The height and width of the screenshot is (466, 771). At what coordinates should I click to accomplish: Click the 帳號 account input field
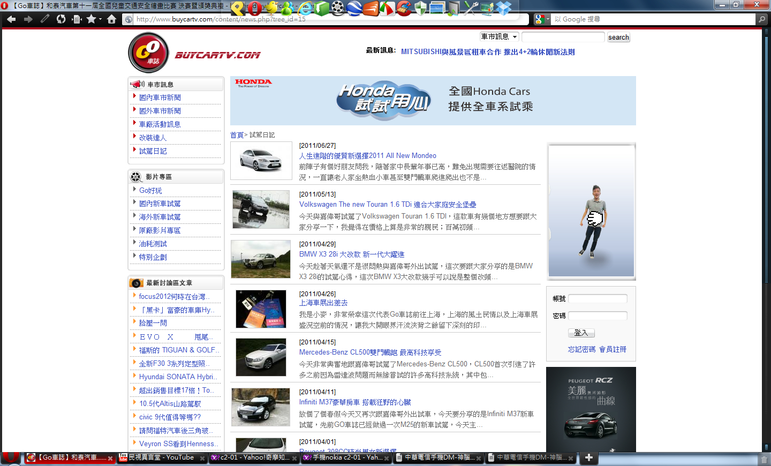click(x=598, y=299)
